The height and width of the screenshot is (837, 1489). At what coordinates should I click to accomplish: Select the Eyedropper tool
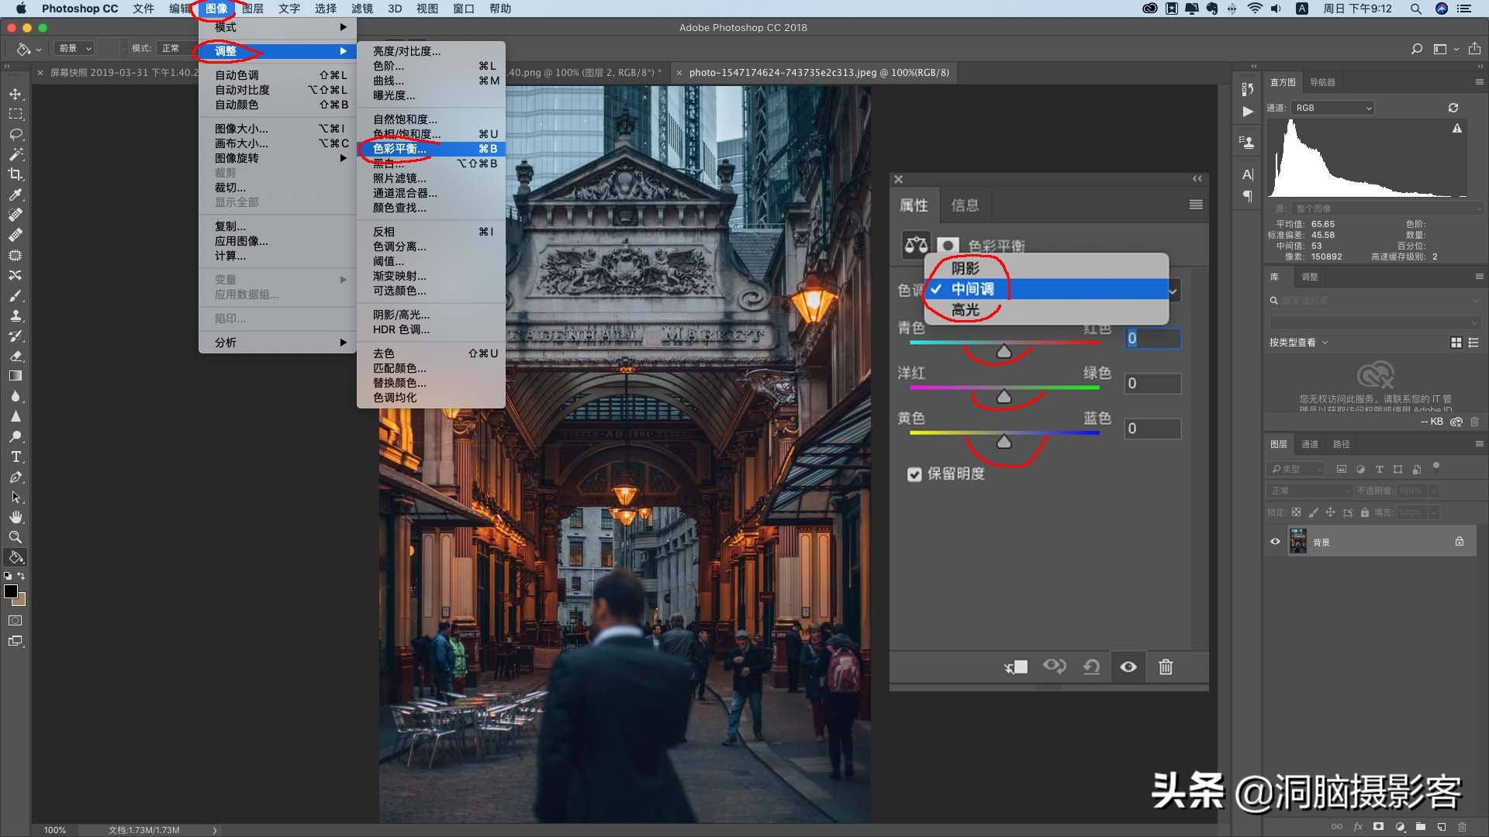pyautogui.click(x=16, y=195)
